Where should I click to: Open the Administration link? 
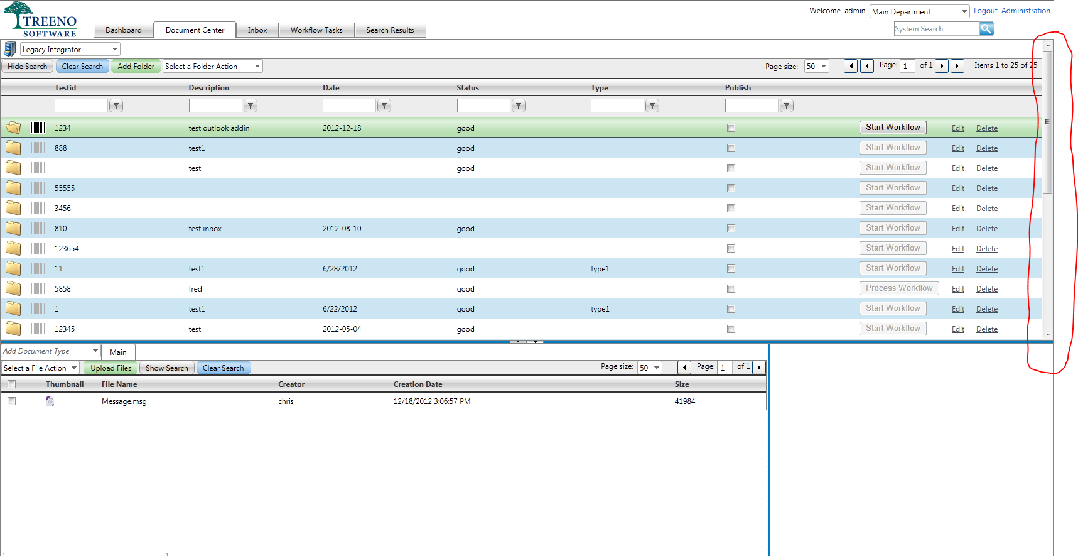pyautogui.click(x=1026, y=11)
